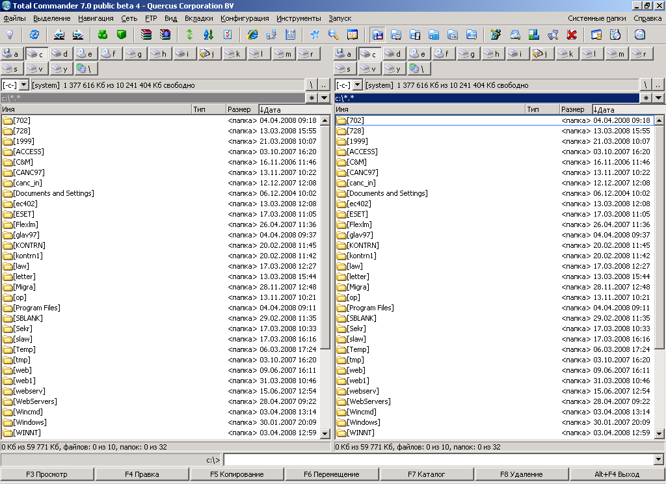Open [Program Files] folder in right panel

click(x=369, y=308)
